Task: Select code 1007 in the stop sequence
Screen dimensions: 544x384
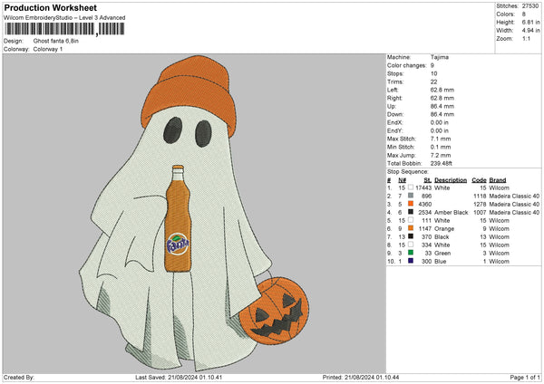Action: [480, 212]
